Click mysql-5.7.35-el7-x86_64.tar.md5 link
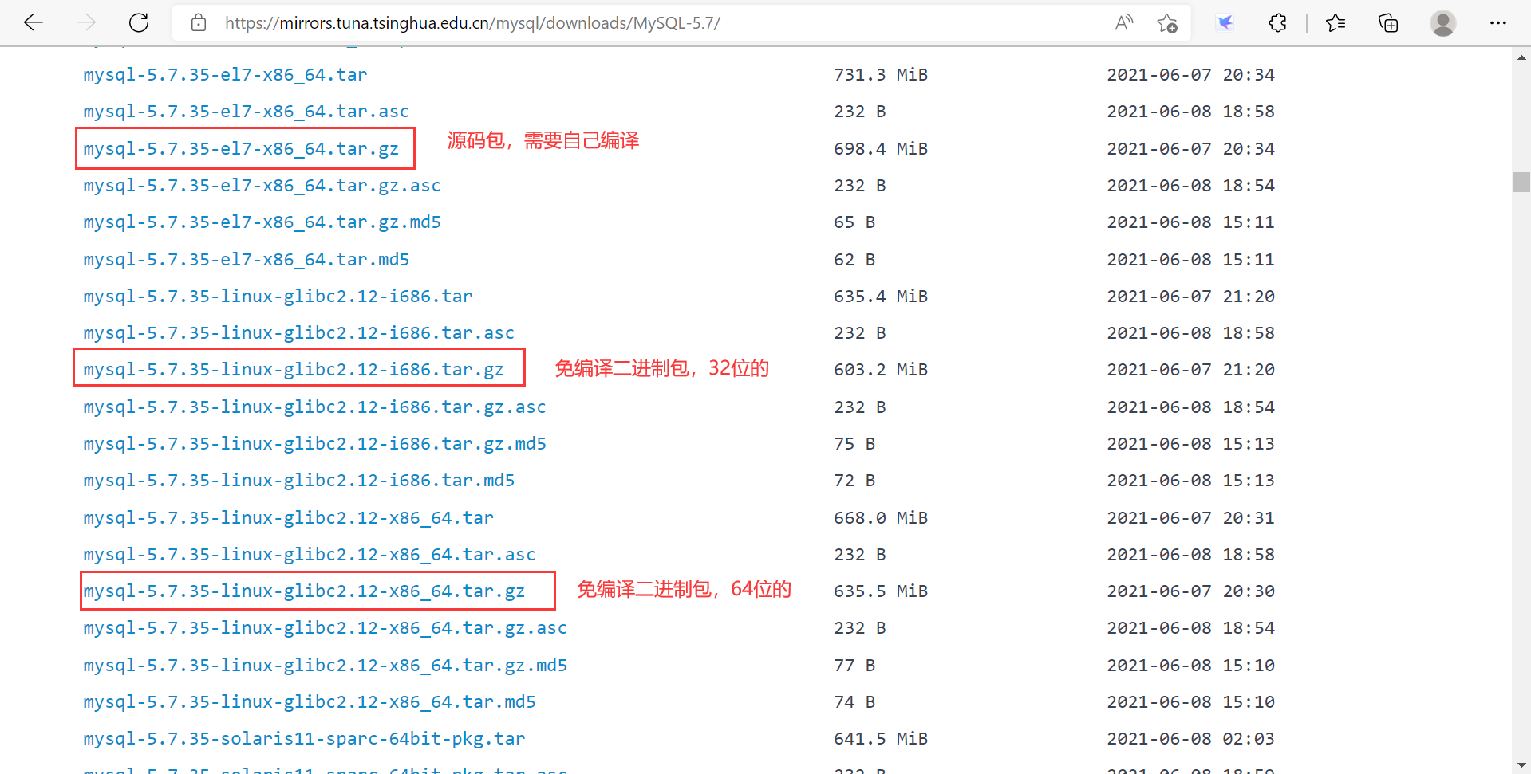Viewport: 1531px width, 774px height. [x=246, y=259]
